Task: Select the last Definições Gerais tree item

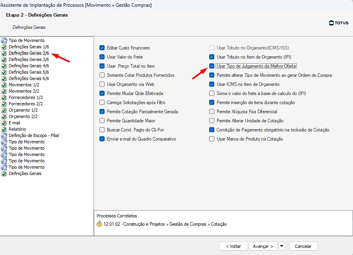Action: click(x=25, y=173)
